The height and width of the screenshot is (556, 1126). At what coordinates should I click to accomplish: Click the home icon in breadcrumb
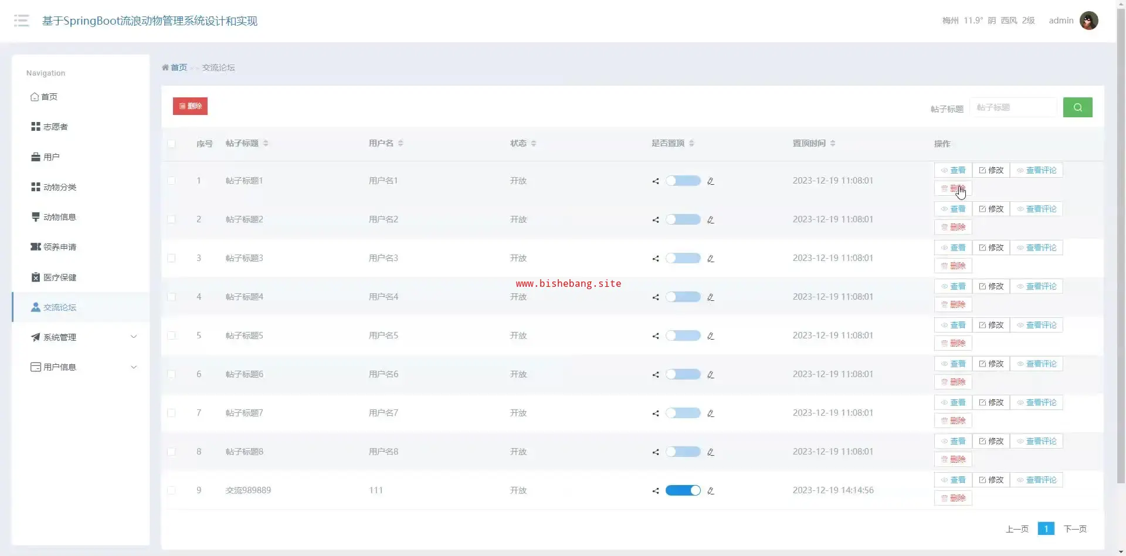point(165,68)
